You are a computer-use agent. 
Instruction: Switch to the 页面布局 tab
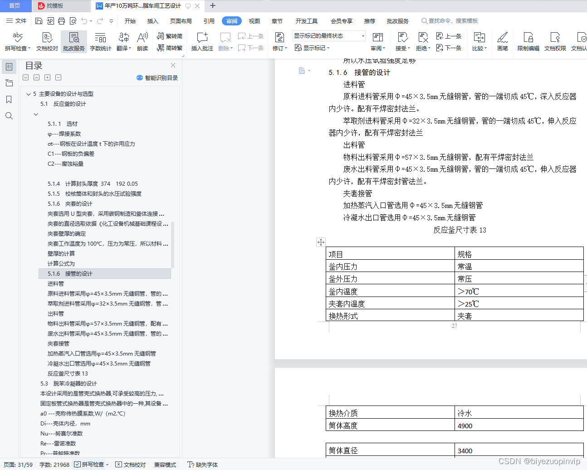coord(181,21)
